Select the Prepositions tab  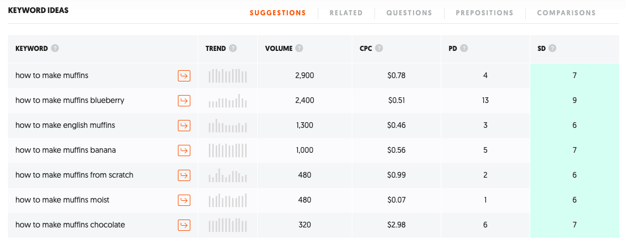pos(484,13)
